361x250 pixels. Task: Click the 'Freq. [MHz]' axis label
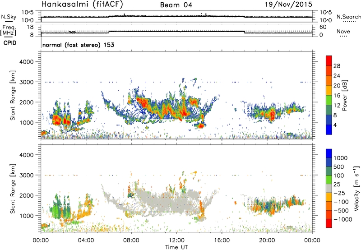(x=8, y=31)
